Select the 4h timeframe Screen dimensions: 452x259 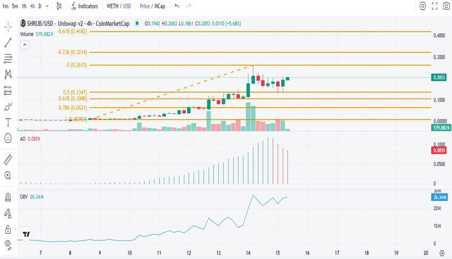(x=33, y=6)
